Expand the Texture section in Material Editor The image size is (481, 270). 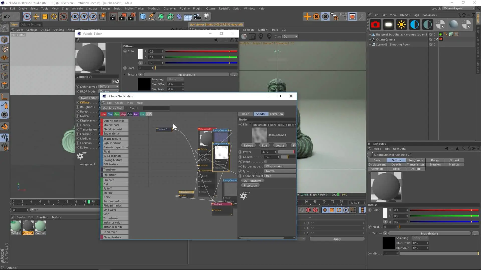pyautogui.click(x=125, y=74)
